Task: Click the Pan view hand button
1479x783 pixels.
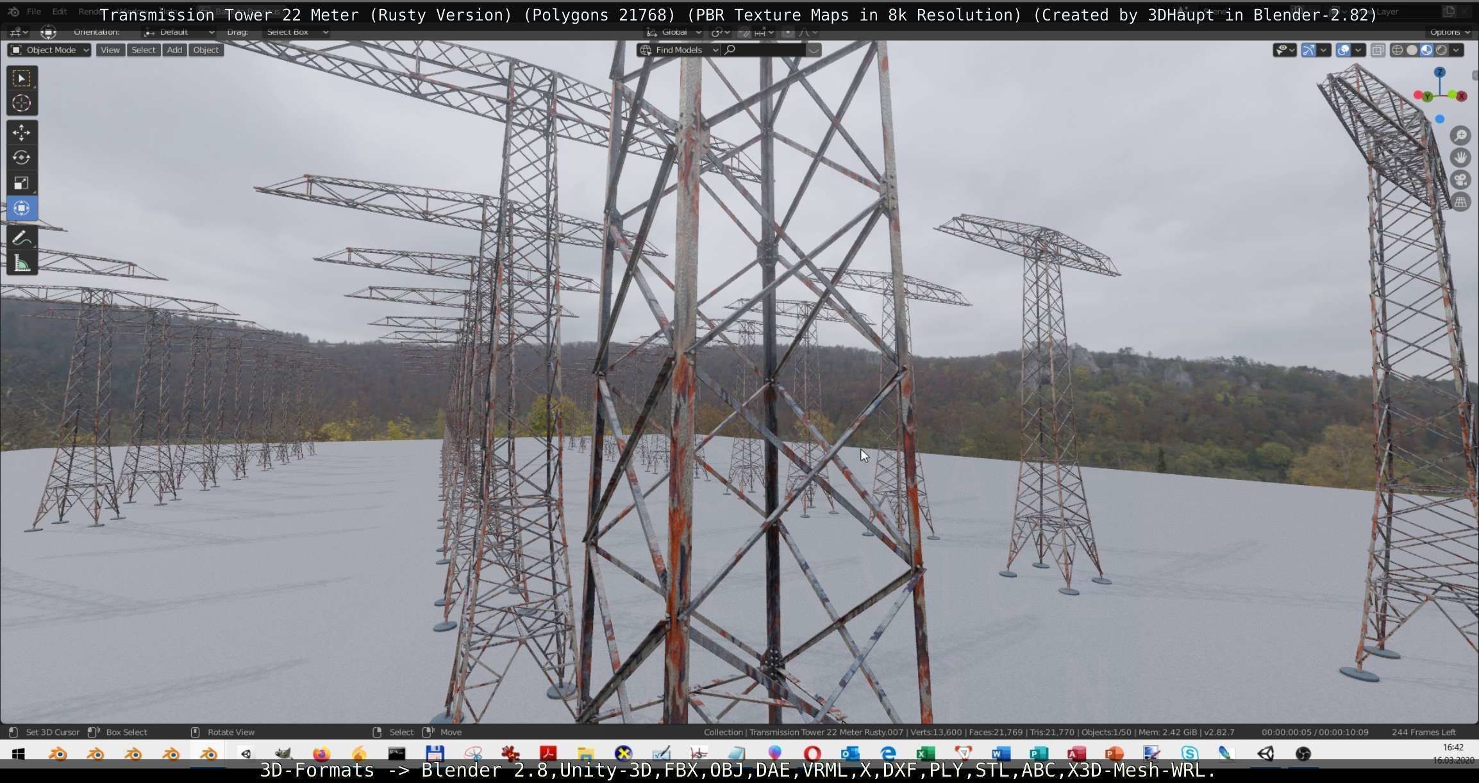Action: pyautogui.click(x=1460, y=158)
